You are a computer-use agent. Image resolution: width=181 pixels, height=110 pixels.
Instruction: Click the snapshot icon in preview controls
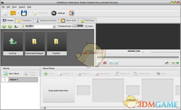click(x=167, y=63)
